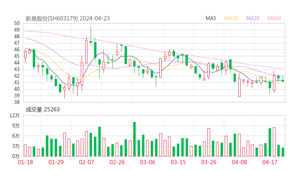Click the 04-08 date axis label
This screenshot has height=171, width=289.
click(239, 162)
